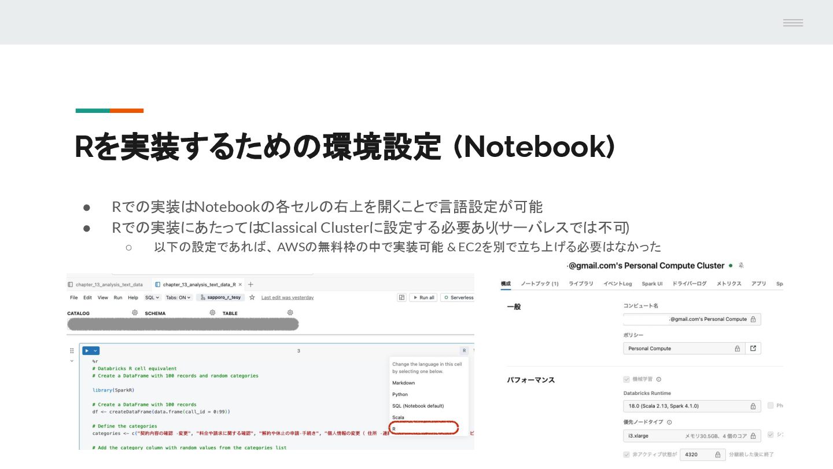Open Personal Compute policy dropdown
The width and height of the screenshot is (833, 469).
coord(683,349)
